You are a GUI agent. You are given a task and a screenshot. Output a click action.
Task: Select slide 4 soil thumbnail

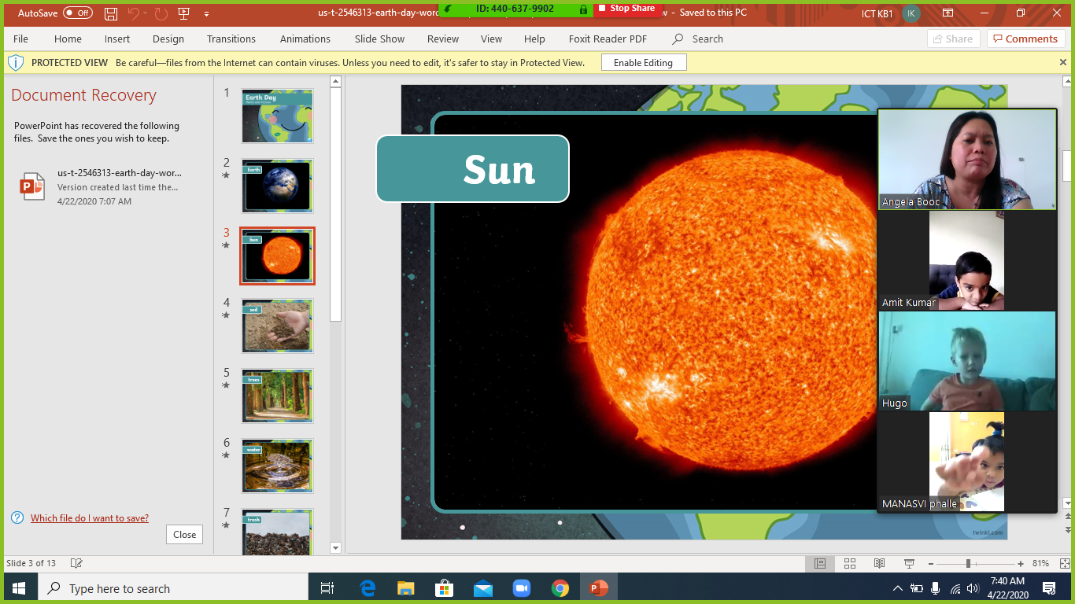coord(277,326)
